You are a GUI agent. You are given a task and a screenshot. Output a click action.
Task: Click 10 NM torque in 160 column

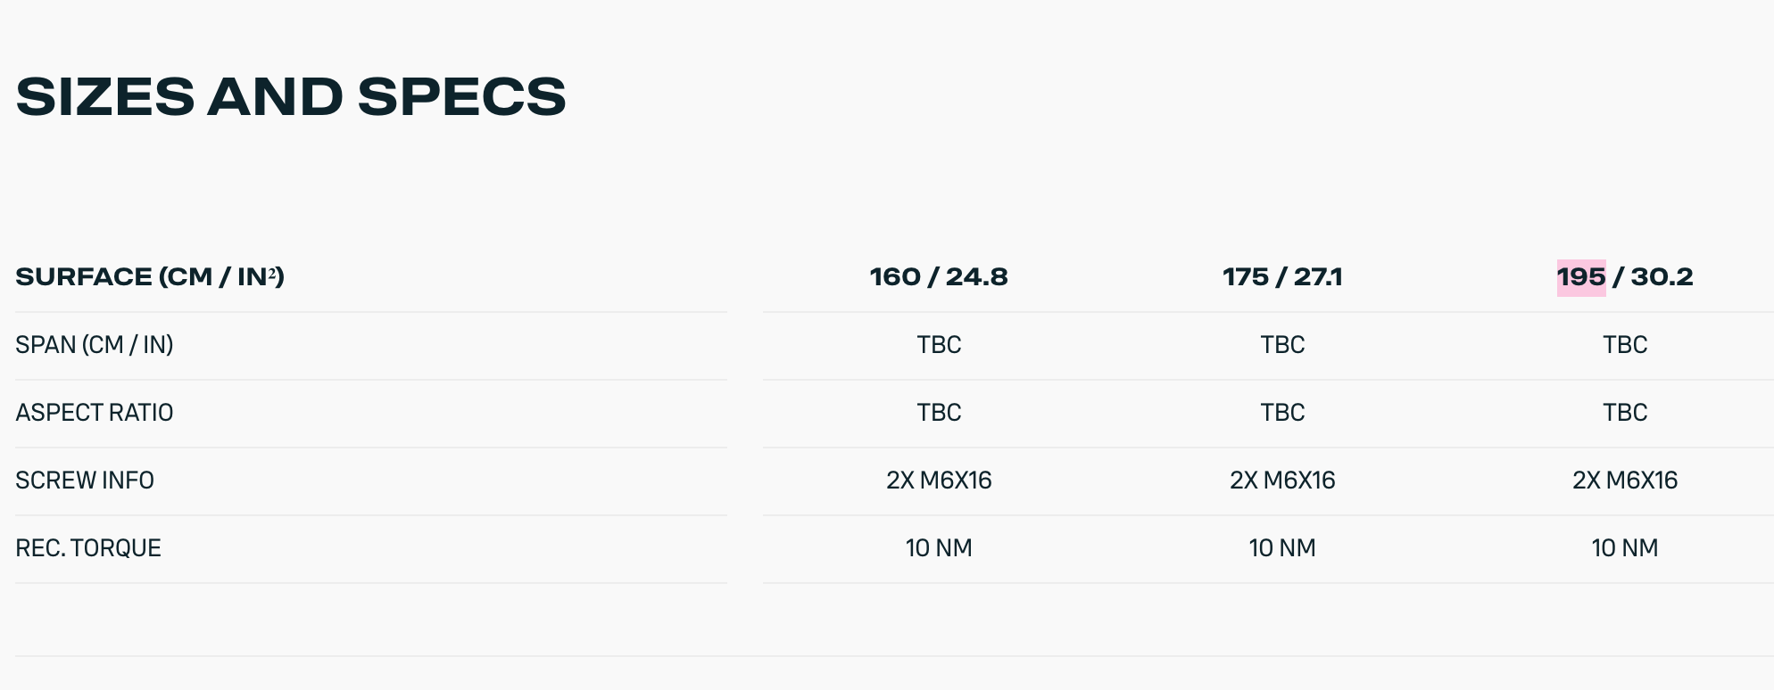pyautogui.click(x=939, y=547)
